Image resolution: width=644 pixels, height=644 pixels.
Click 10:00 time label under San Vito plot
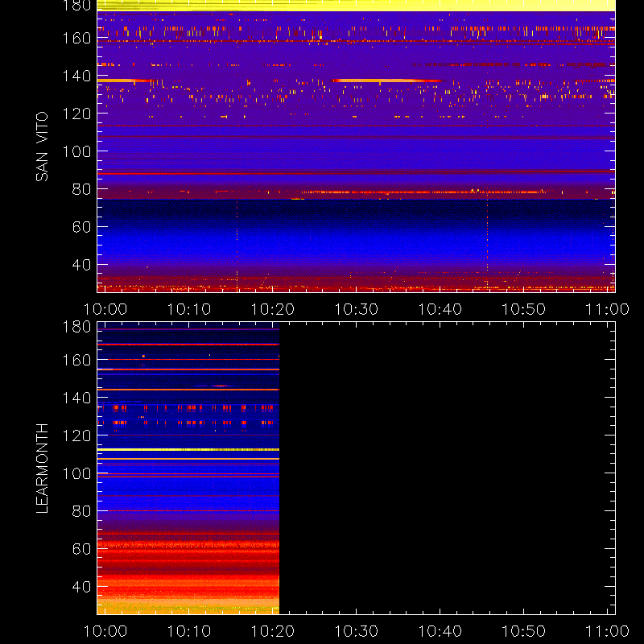(105, 309)
